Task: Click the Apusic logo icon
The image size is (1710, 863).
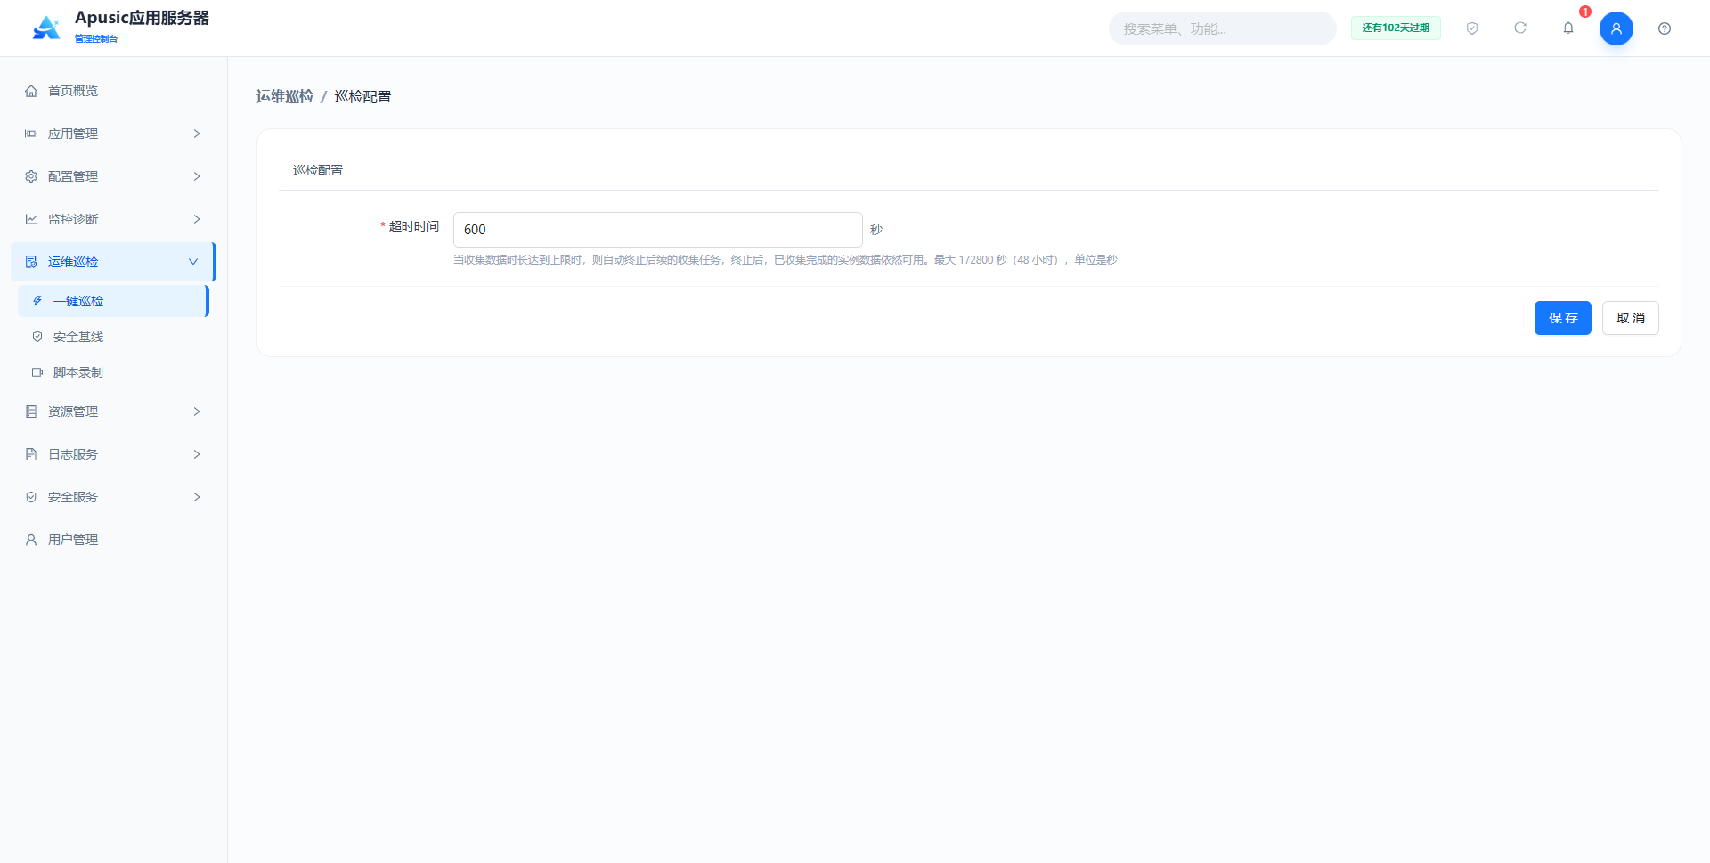Action: (46, 28)
